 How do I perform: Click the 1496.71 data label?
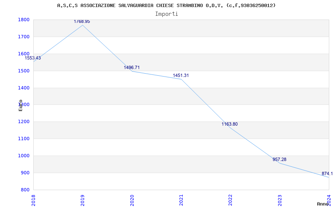click(132, 67)
